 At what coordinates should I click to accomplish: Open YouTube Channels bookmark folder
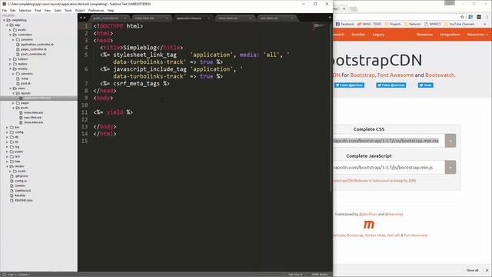coord(459,24)
